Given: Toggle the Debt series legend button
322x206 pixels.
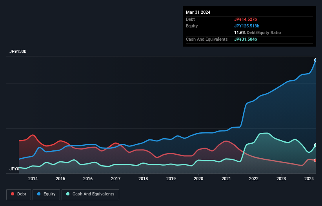Looking at the screenshot, I should [x=19, y=194].
